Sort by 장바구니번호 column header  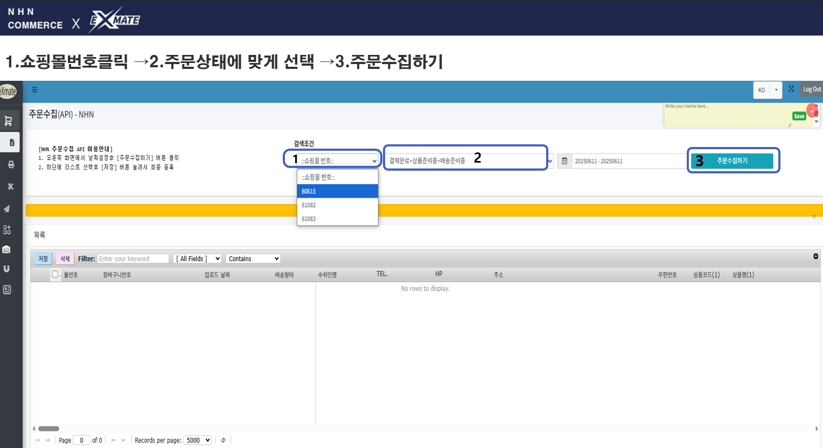point(117,275)
